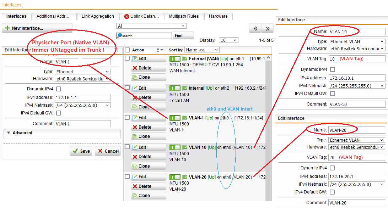Cancel editing the VLAN-1 interface
This screenshot has width=388, height=208.
[x=108, y=151]
